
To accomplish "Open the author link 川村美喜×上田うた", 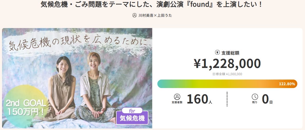I will coord(155,15).
